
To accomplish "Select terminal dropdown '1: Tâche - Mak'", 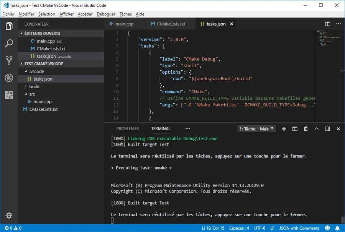I will [x=256, y=129].
